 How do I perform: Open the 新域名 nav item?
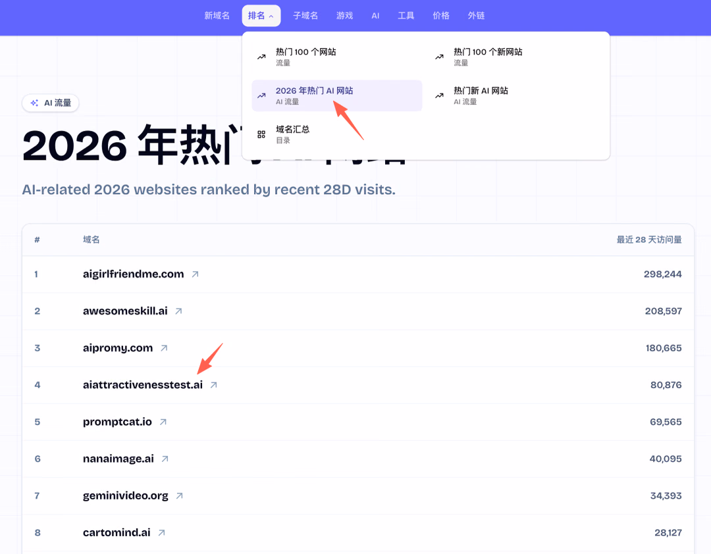point(217,16)
